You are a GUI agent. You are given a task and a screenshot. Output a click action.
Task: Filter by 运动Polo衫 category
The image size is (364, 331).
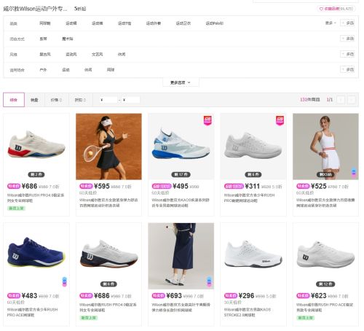click(x=214, y=23)
